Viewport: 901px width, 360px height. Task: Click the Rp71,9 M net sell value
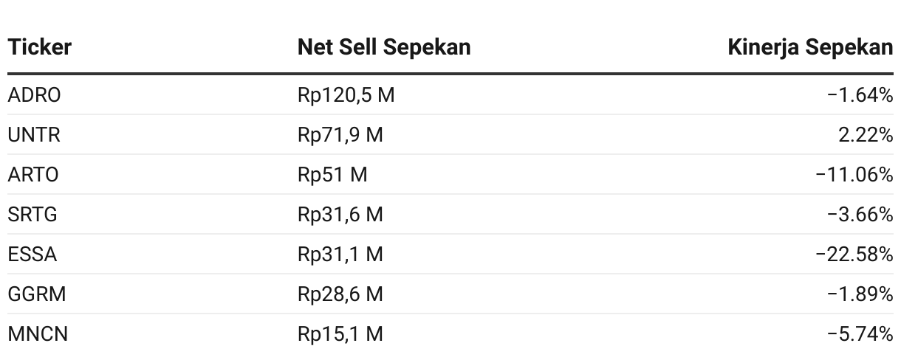point(340,135)
